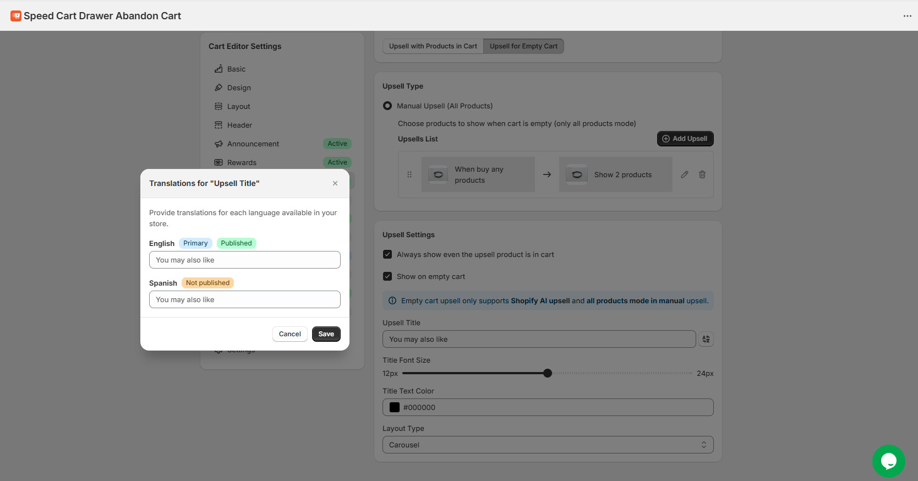Viewport: 918px width, 481px height.
Task: Grab the drag handle of upsell row
Action: pyautogui.click(x=409, y=174)
